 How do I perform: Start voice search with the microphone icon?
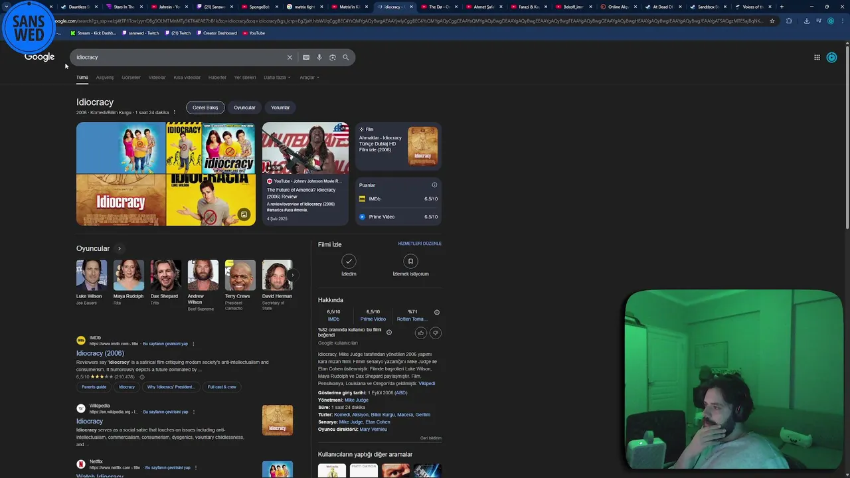(x=319, y=57)
